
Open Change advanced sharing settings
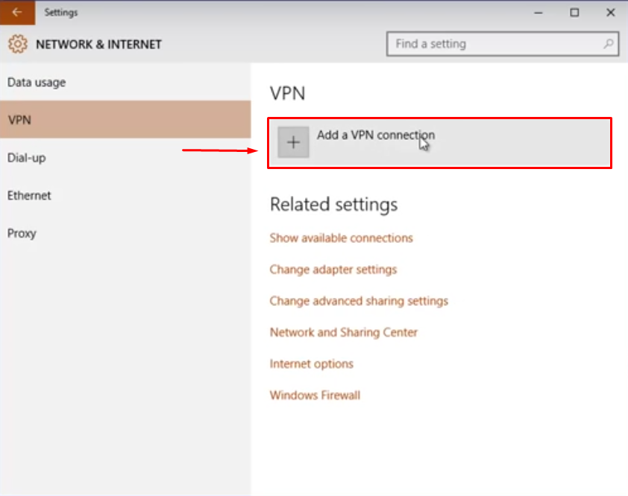359,301
